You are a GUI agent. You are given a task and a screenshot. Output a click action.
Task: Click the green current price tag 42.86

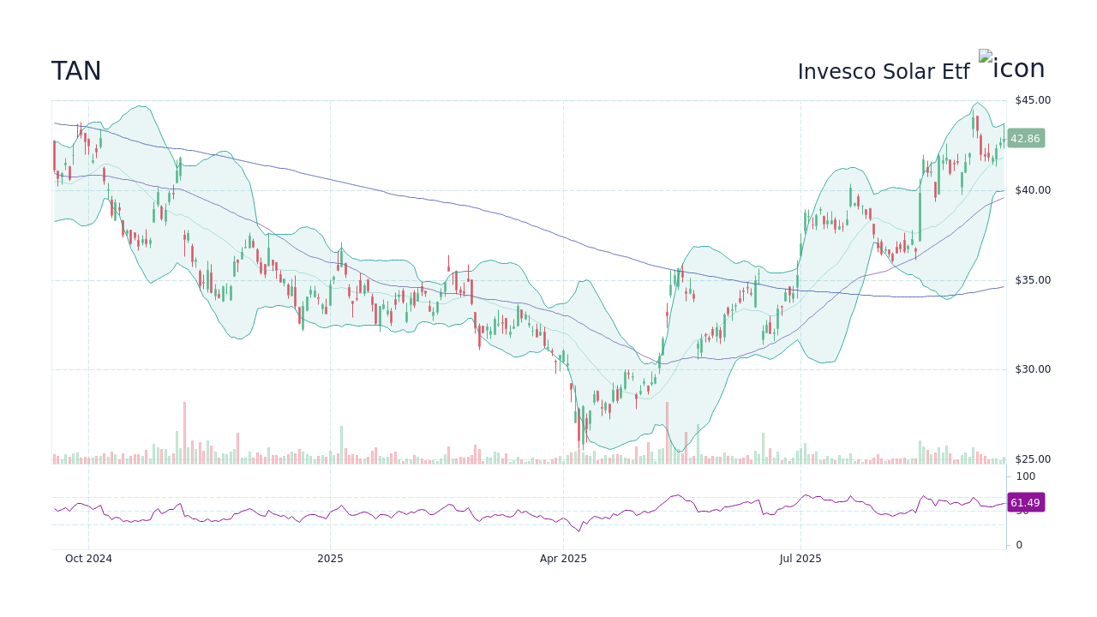point(1025,138)
